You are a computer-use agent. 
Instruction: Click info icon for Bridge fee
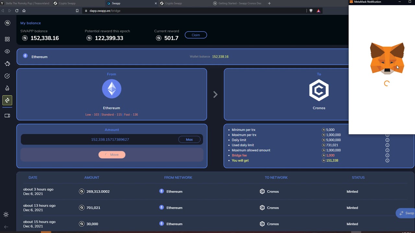387,155
